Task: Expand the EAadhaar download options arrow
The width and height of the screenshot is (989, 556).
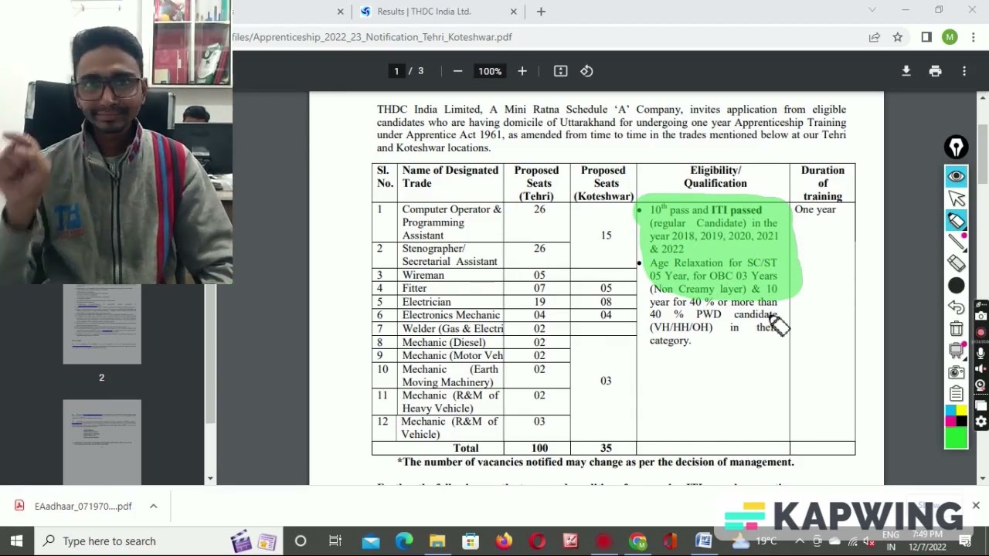Action: pyautogui.click(x=153, y=507)
